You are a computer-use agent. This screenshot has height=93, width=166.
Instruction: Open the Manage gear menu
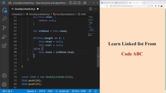[x=4, y=84]
